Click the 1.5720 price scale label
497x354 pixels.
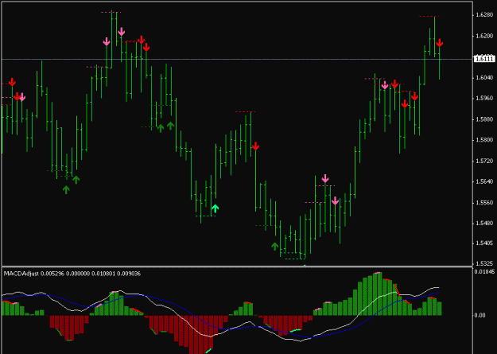(483, 161)
